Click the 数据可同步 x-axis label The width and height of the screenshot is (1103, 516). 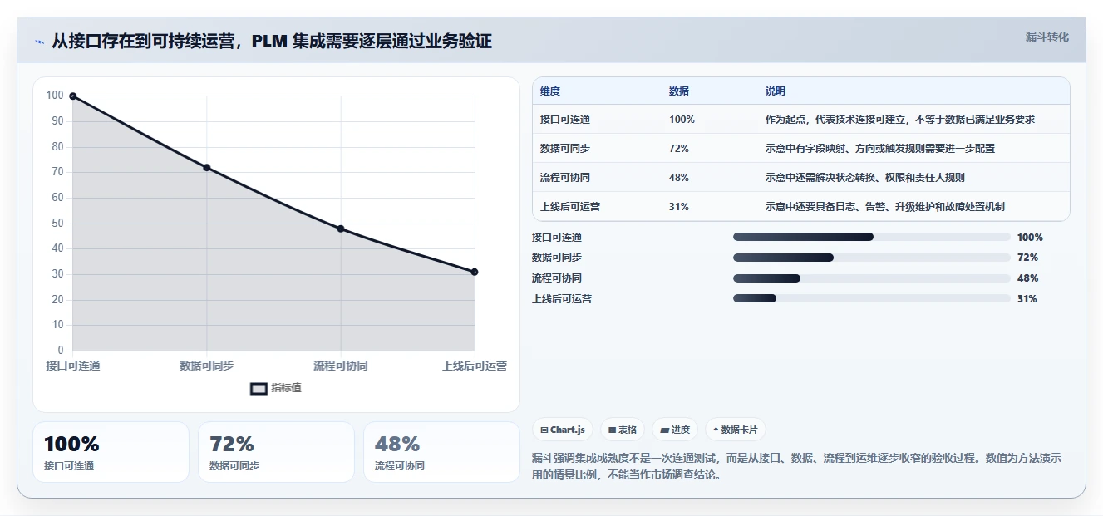(207, 366)
